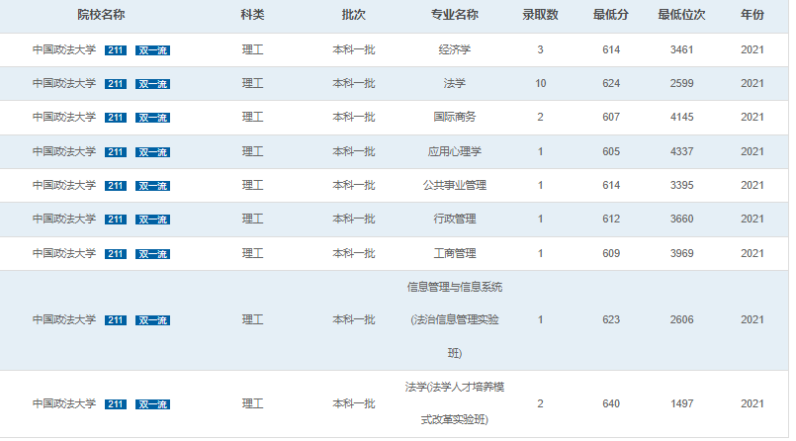Image resolution: width=796 pixels, height=441 pixels.
Task: Click minimum rank 2599
Action: [681, 83]
